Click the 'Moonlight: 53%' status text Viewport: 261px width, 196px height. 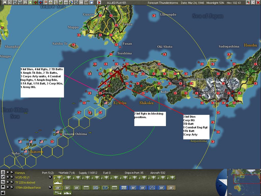215,3
